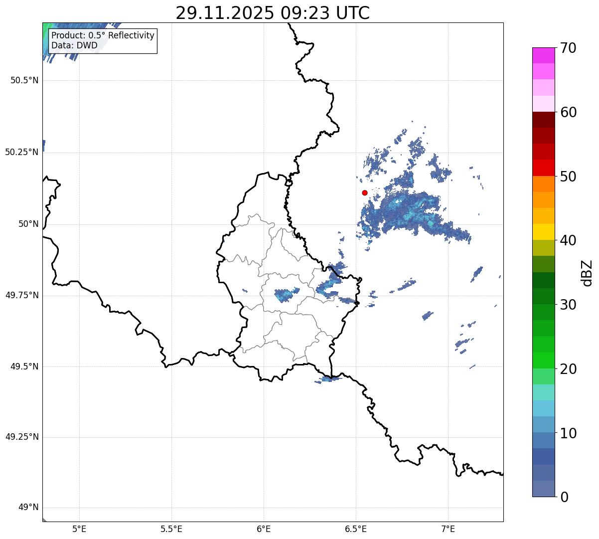Click the colorbar tick value 0
This screenshot has width=599, height=539.
[x=564, y=497]
